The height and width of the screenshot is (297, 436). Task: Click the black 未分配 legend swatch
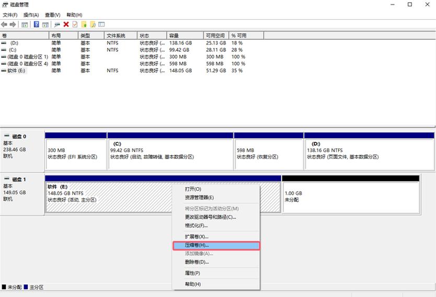4,287
